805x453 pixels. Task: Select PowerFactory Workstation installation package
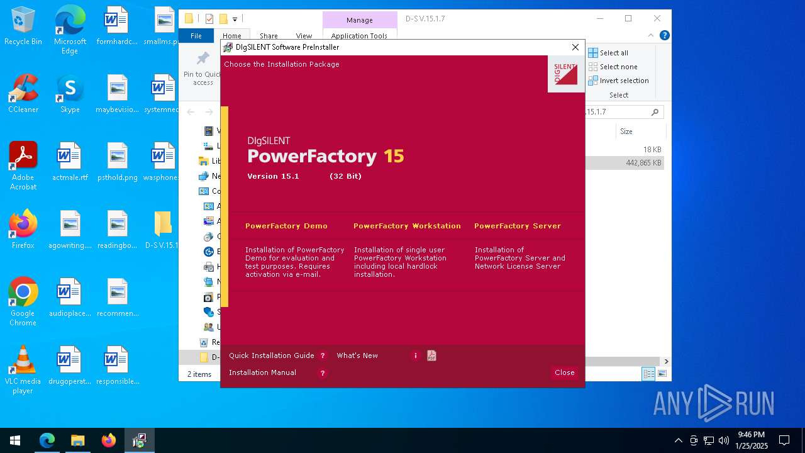coord(407,226)
